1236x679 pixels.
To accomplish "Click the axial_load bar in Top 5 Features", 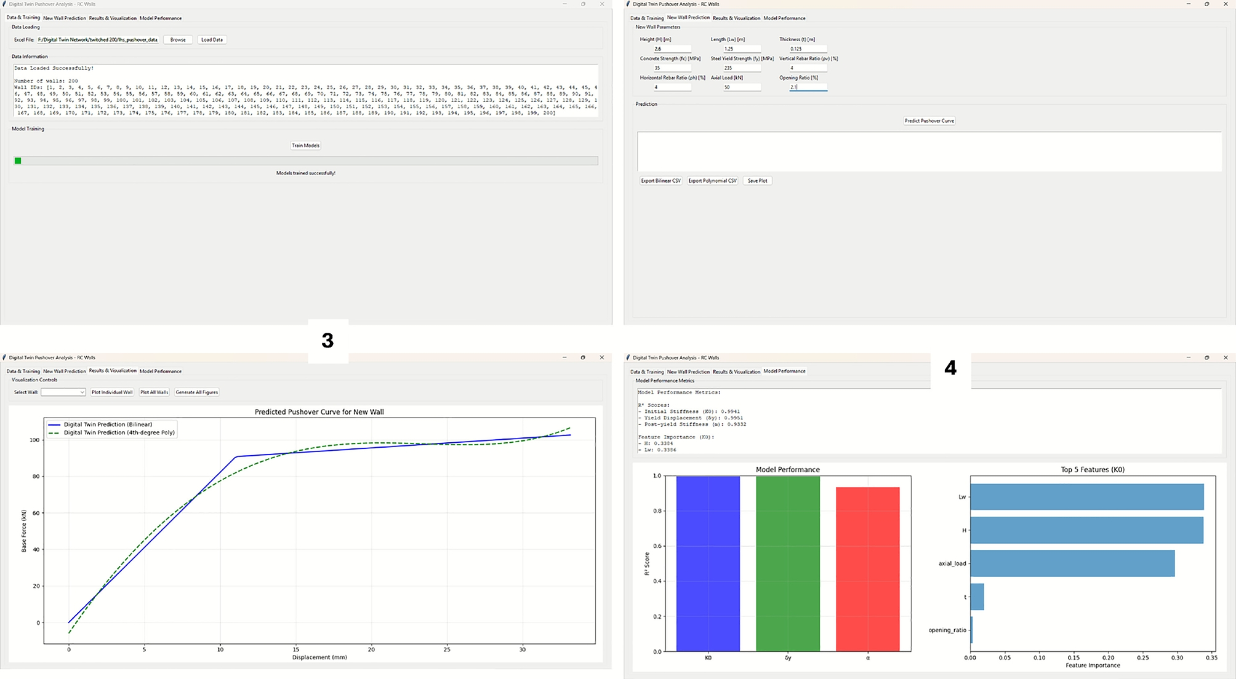I will tap(1072, 563).
